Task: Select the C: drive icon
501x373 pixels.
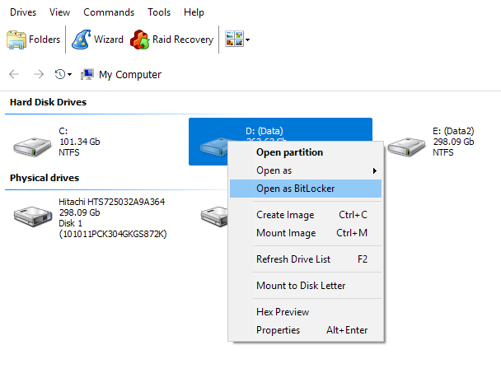Action: click(32, 147)
